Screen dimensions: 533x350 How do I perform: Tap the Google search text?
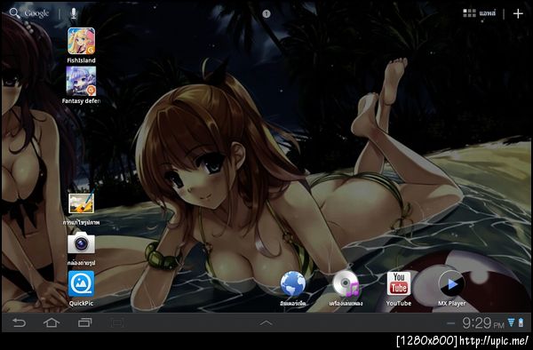coord(36,13)
